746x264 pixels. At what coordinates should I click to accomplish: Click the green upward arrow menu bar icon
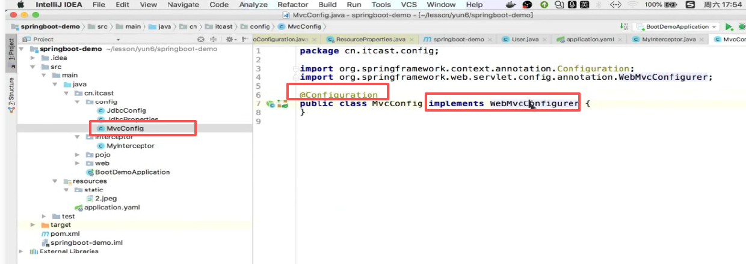544,4
